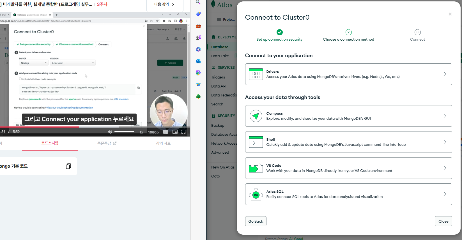The width and height of the screenshot is (462, 240).
Task: Pick the VS Code connection option
Action: click(348, 168)
